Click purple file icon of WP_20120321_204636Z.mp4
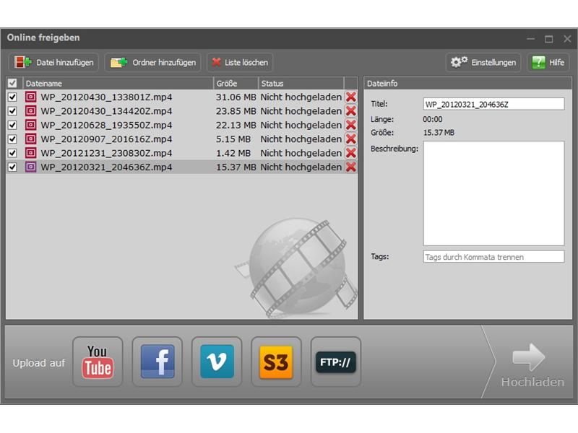 coord(30,167)
